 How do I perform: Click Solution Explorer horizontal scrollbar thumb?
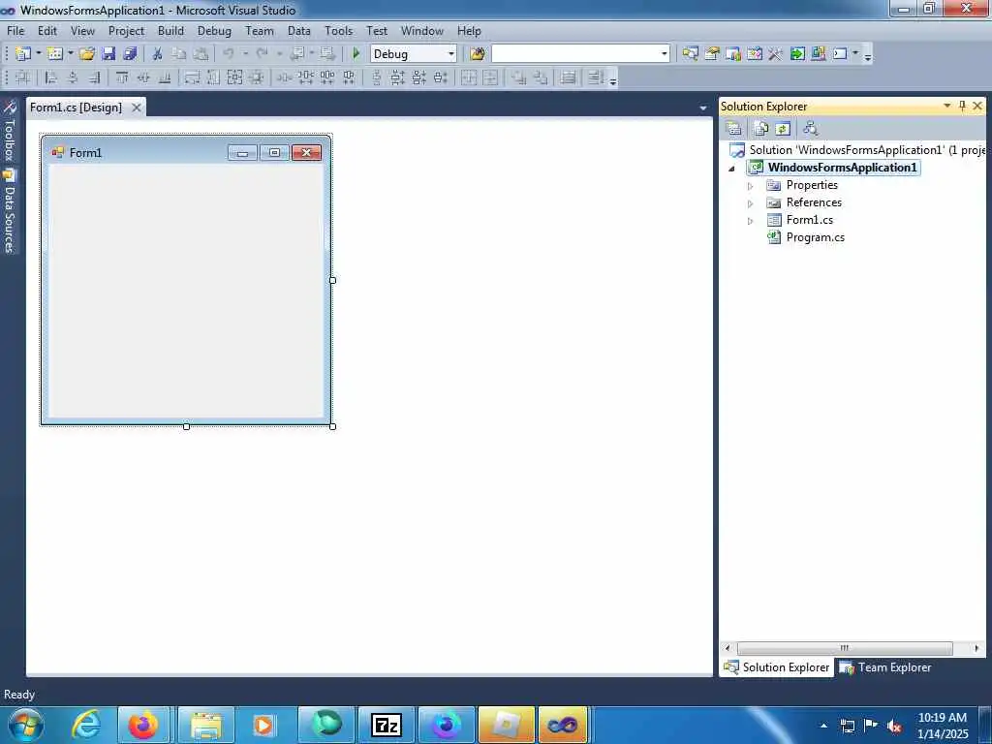(845, 648)
